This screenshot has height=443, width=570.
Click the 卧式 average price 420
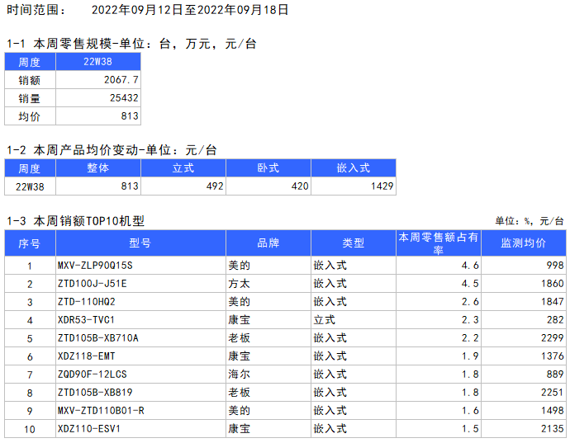tap(300, 186)
